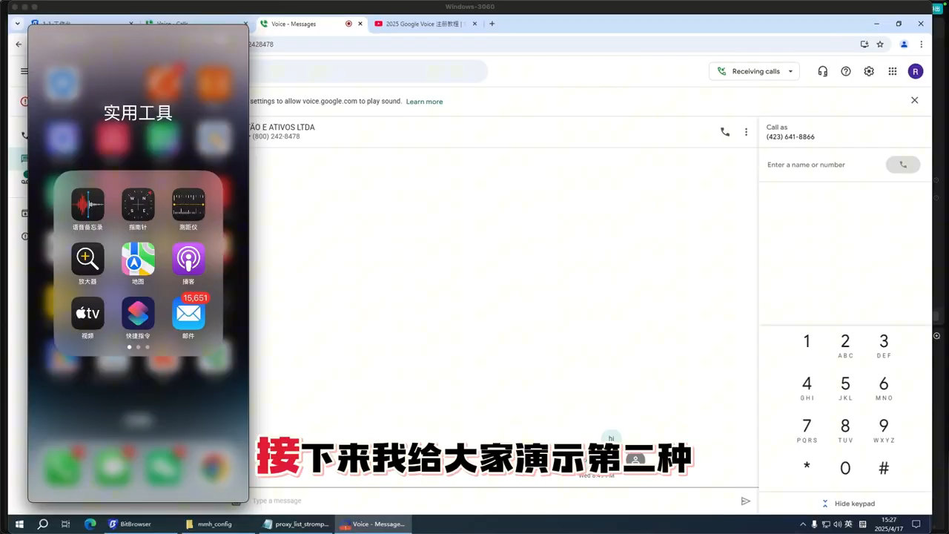The height and width of the screenshot is (534, 949).
Task: Hide the keypad
Action: pyautogui.click(x=847, y=504)
